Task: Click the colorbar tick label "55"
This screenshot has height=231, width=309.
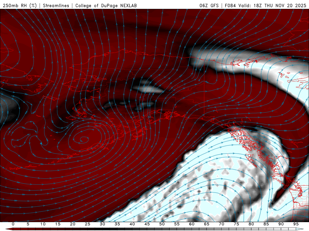Action: tap(177, 224)
